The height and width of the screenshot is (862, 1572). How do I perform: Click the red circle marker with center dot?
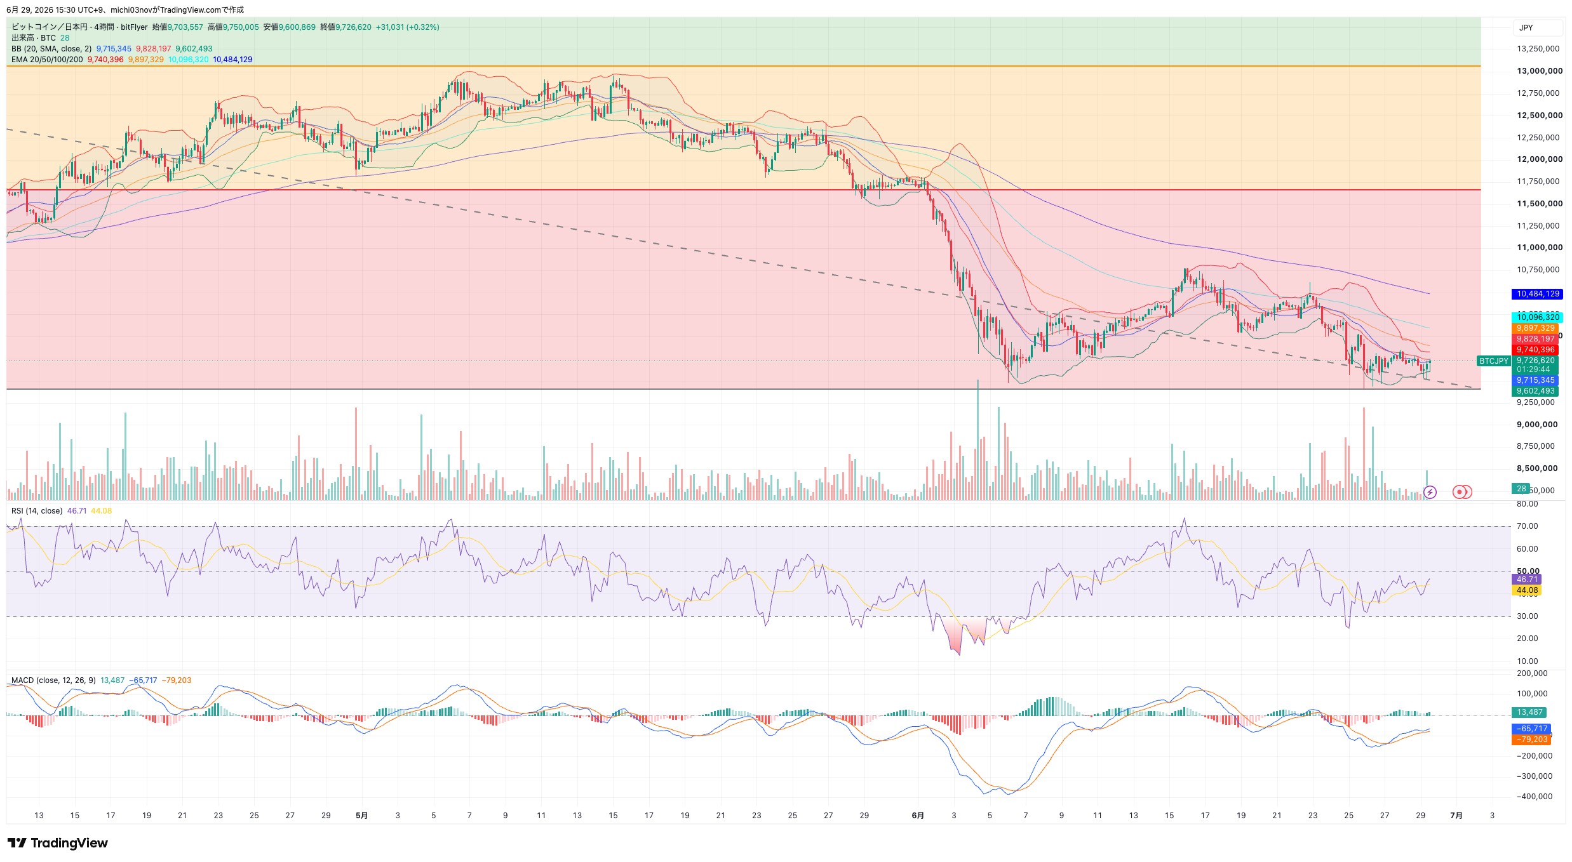[x=1460, y=492]
